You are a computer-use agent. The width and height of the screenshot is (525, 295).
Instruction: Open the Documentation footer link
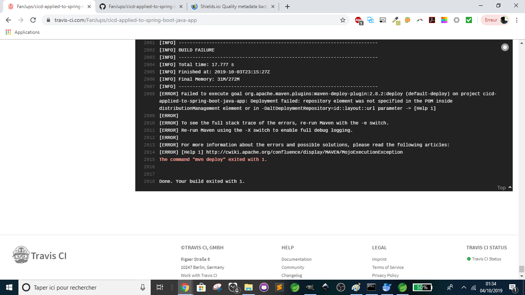click(x=296, y=259)
